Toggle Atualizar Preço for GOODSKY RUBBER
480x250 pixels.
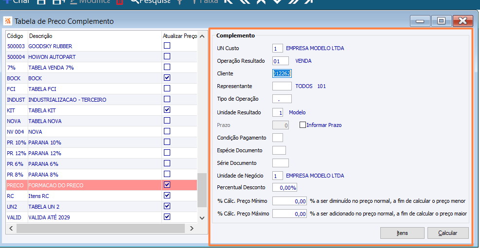167,46
